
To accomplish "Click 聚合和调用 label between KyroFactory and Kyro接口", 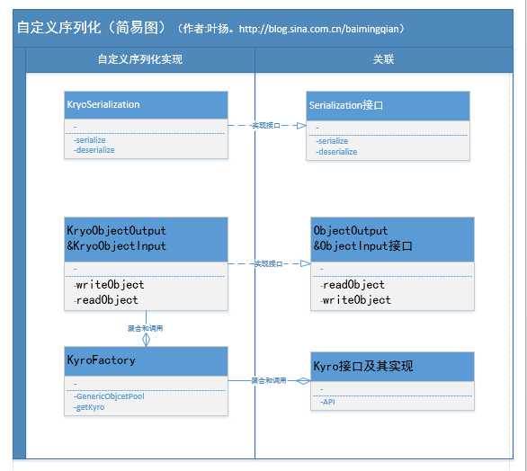I will point(269,380).
